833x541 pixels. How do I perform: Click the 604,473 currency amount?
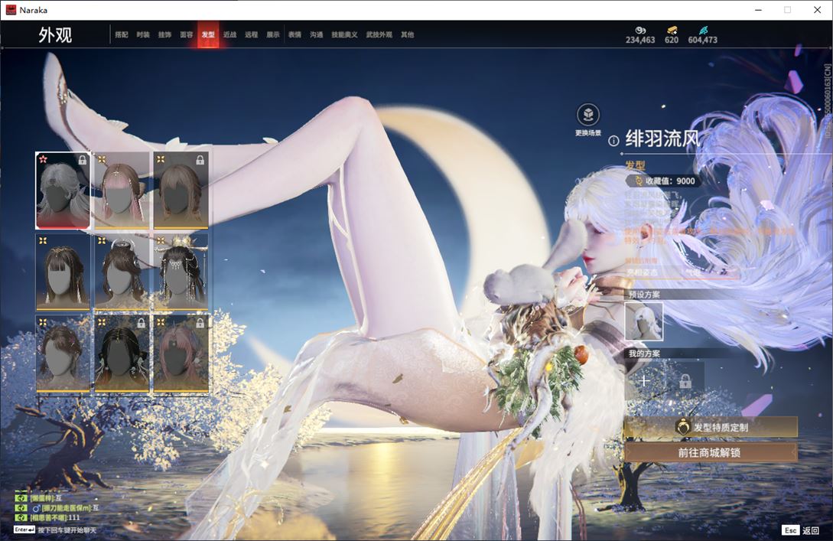click(702, 40)
